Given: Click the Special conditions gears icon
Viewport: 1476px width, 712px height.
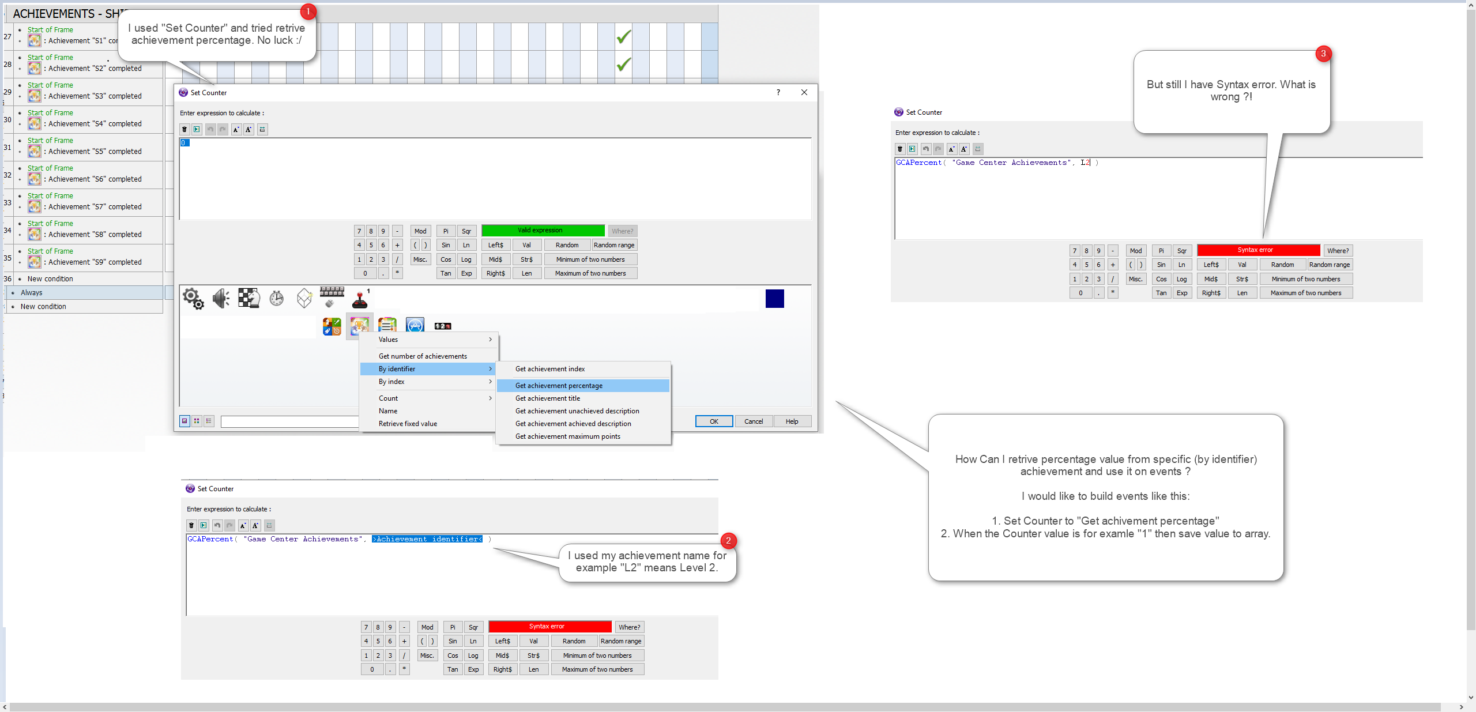Looking at the screenshot, I should [x=193, y=299].
